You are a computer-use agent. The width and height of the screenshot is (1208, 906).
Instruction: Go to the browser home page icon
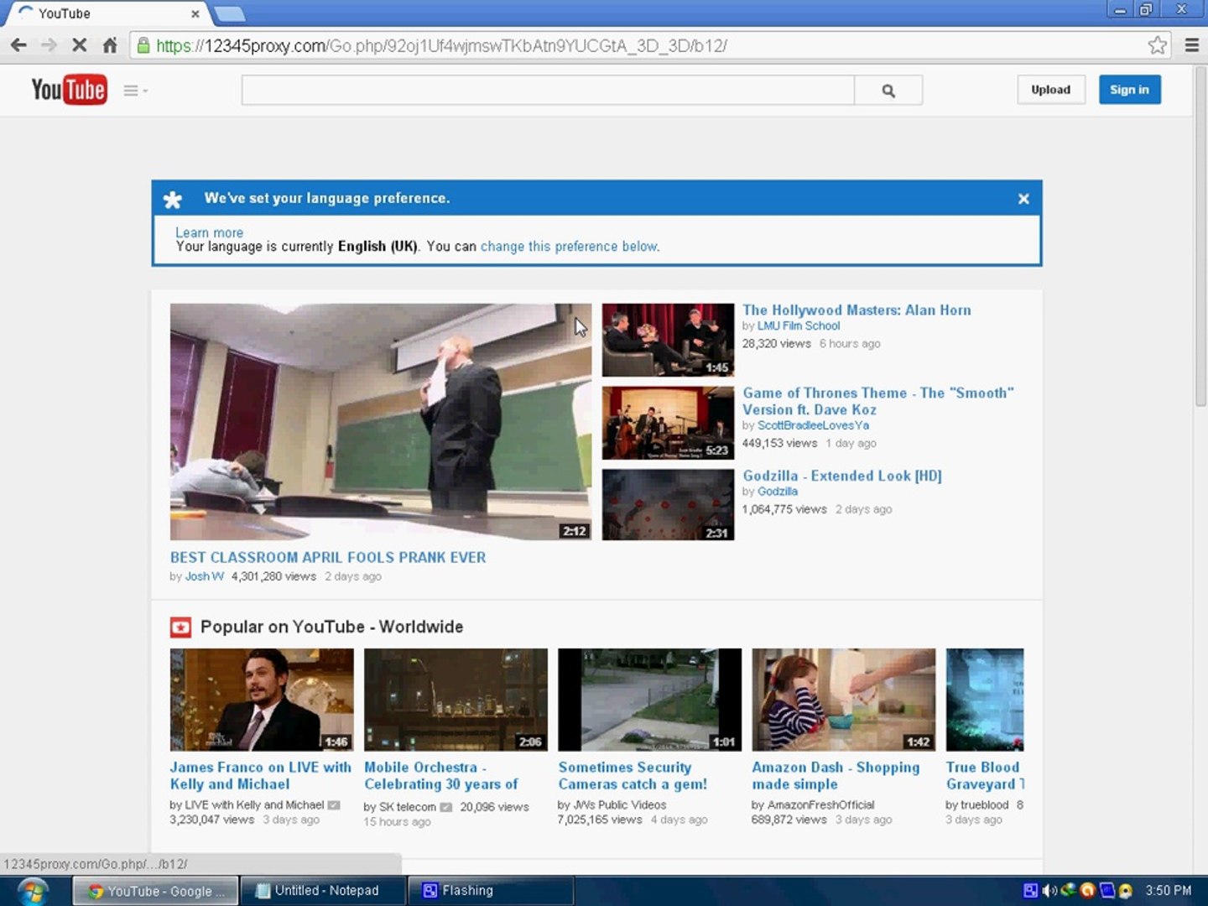[110, 45]
